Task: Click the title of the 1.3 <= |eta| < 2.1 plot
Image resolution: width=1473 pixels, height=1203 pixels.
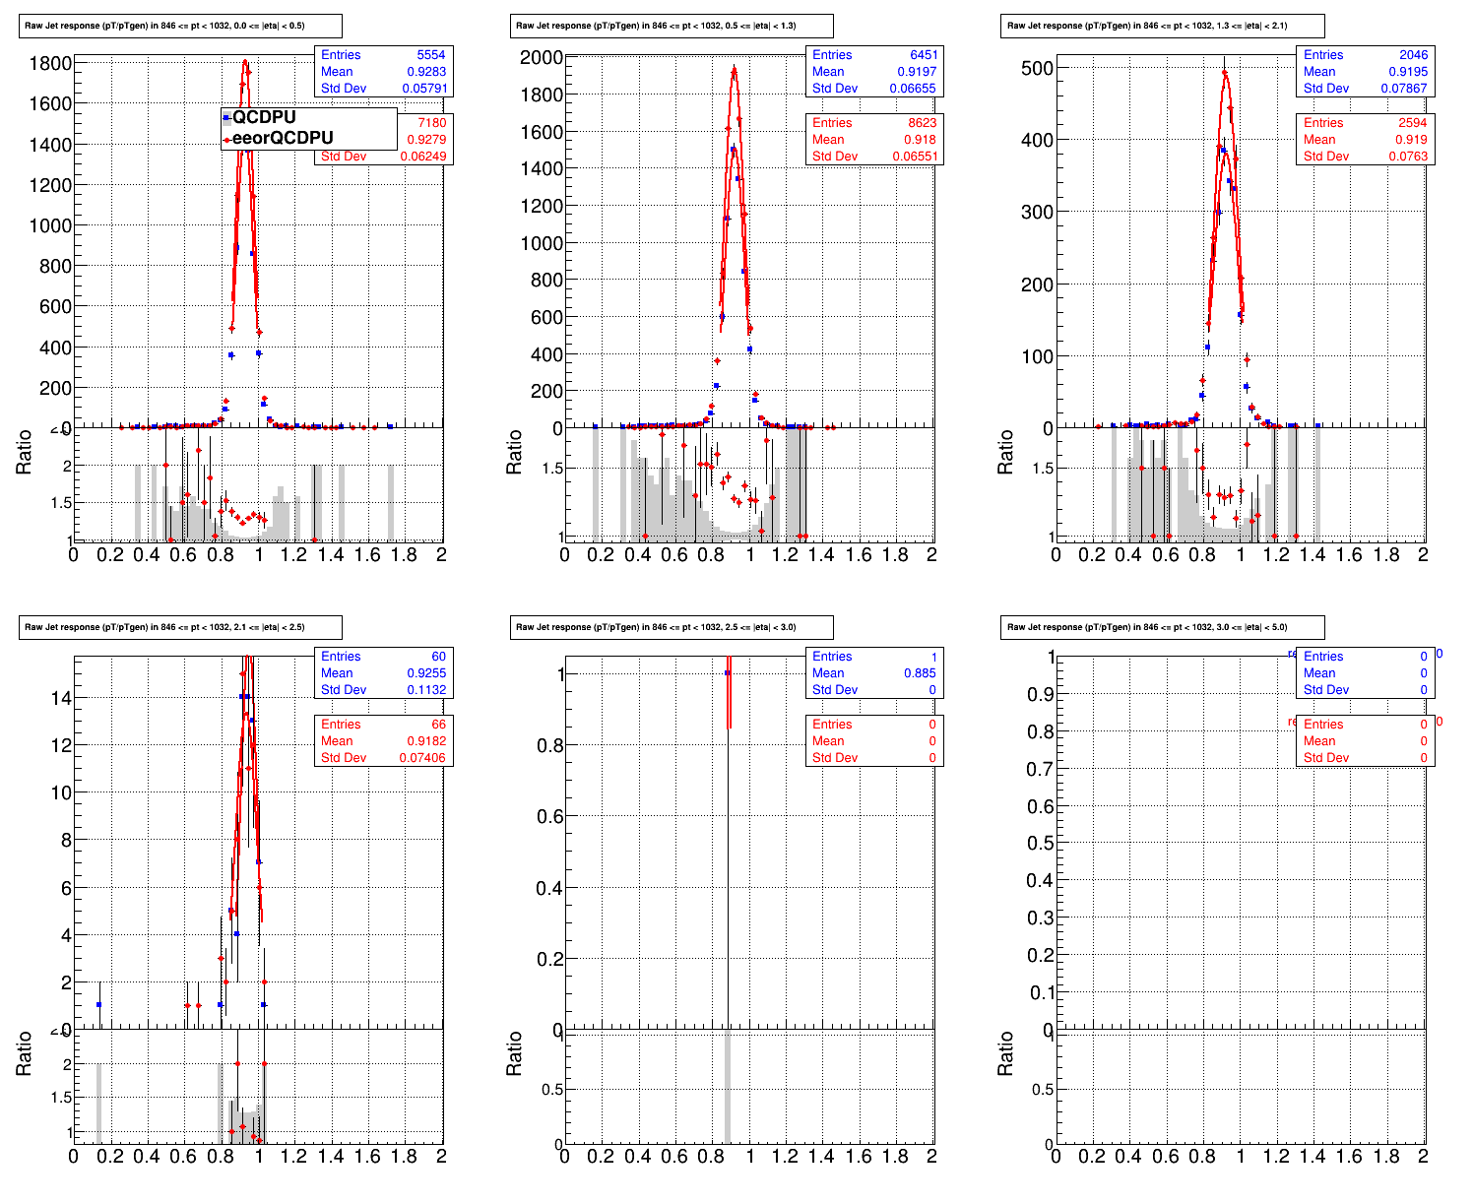Action: (x=1163, y=27)
